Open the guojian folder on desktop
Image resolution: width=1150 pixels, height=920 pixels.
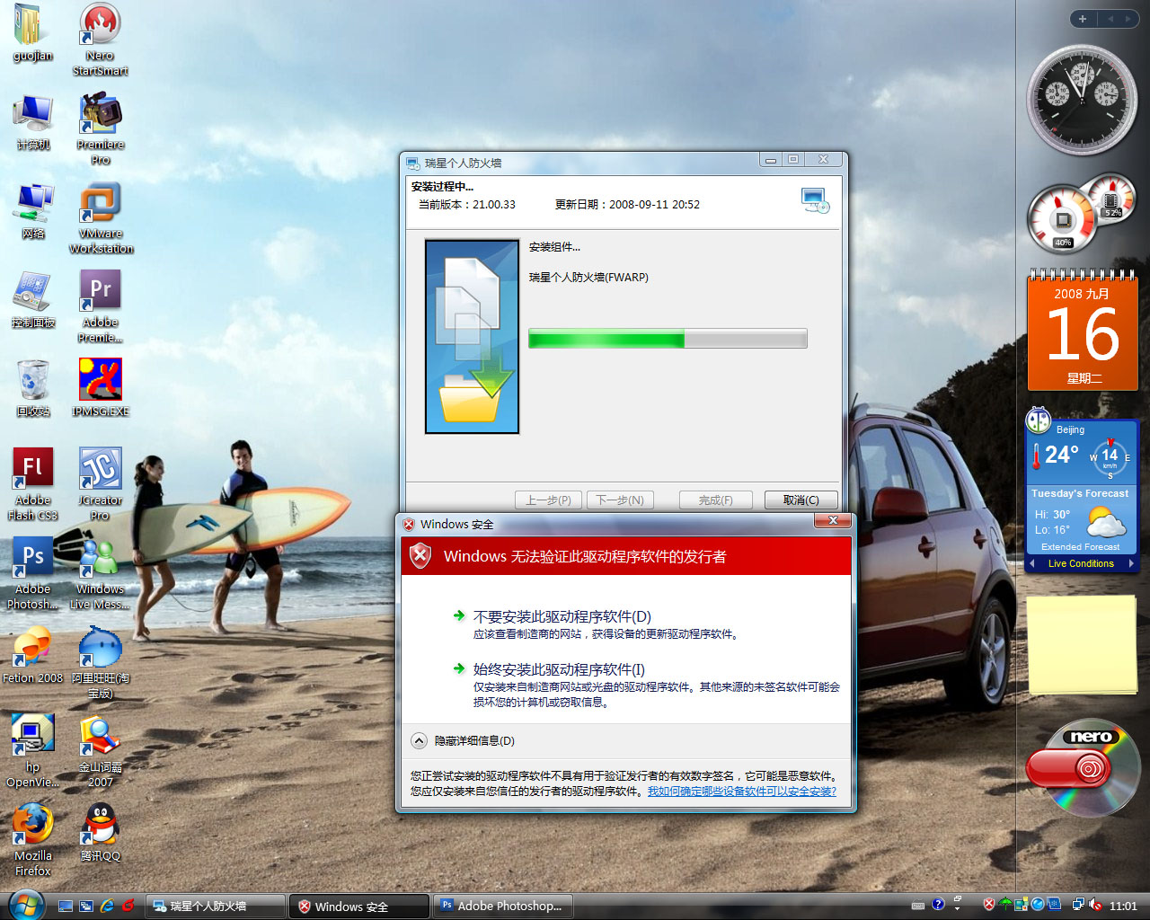click(33, 32)
